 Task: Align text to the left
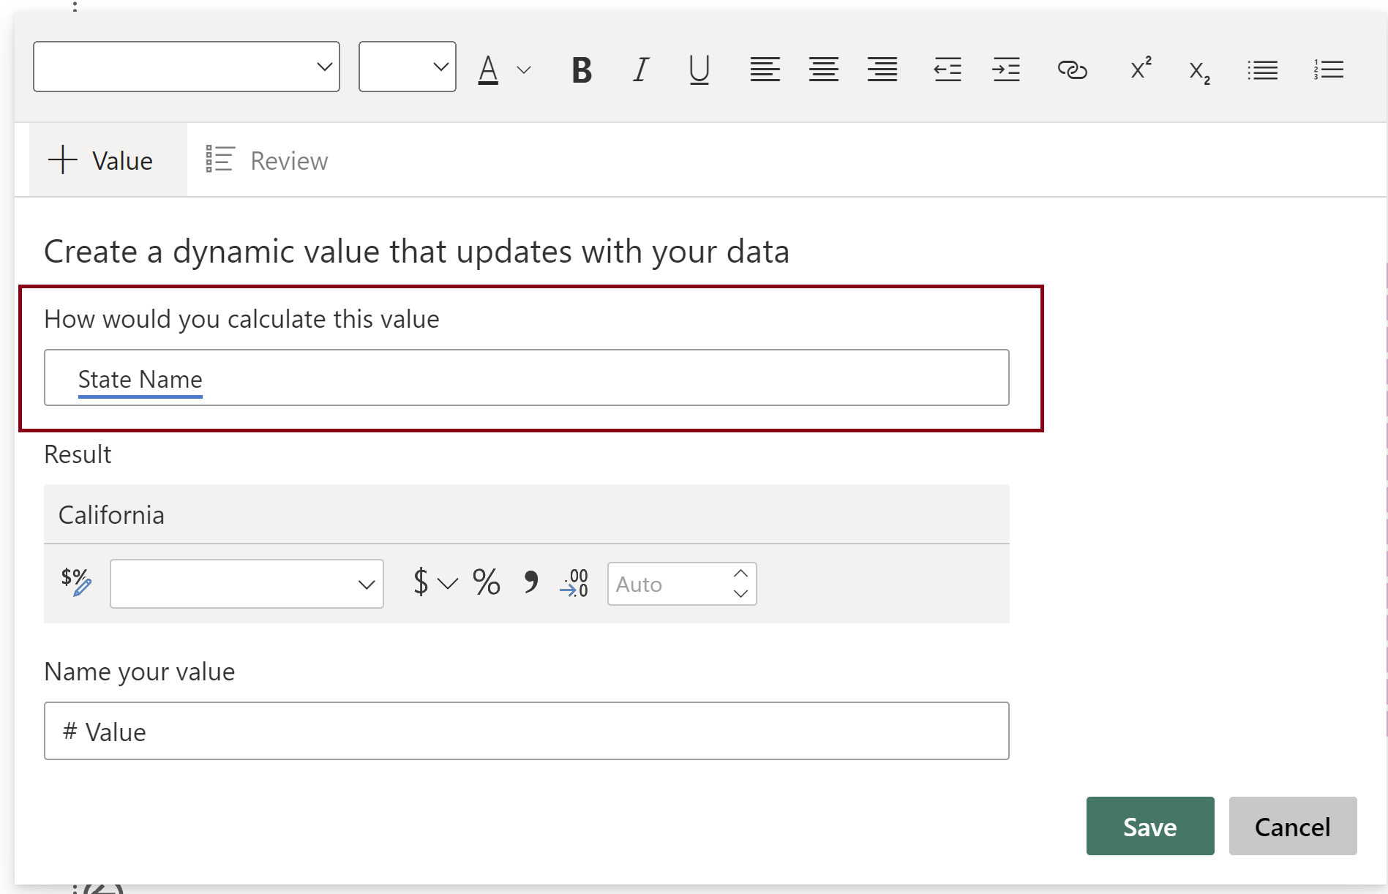(x=765, y=70)
